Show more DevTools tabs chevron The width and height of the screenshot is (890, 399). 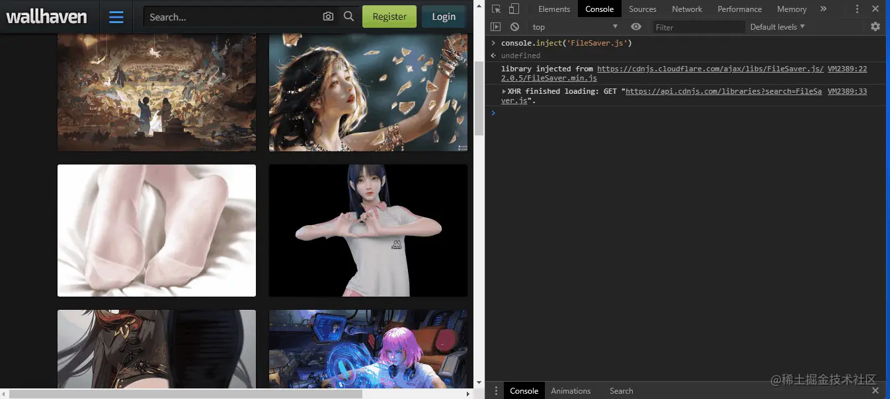tap(823, 9)
